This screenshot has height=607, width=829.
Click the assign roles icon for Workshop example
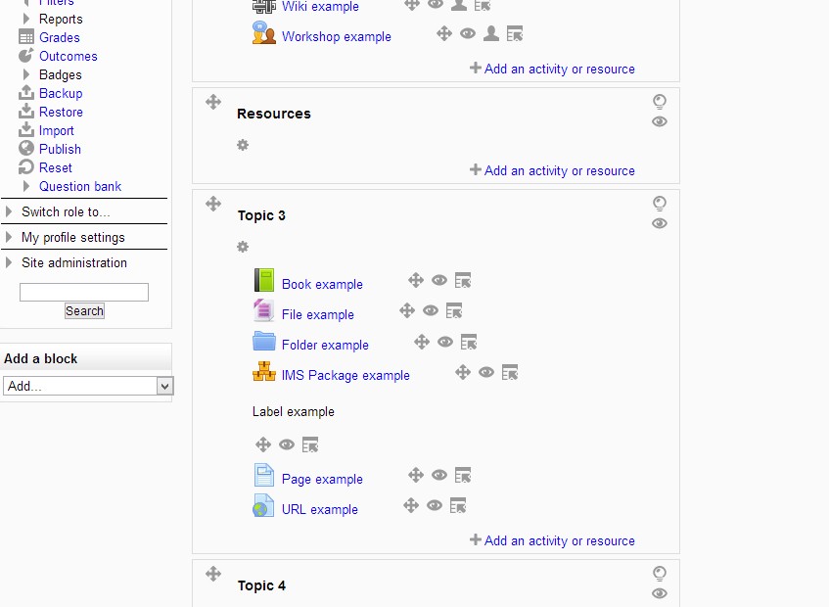pyautogui.click(x=515, y=34)
